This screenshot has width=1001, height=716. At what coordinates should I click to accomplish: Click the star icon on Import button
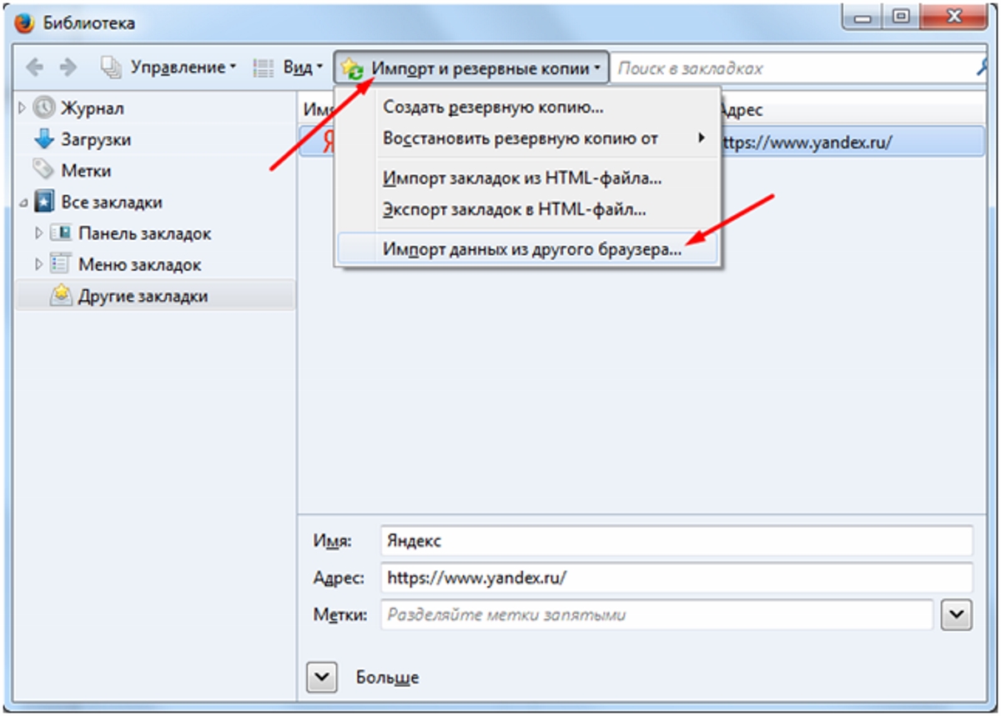click(353, 68)
